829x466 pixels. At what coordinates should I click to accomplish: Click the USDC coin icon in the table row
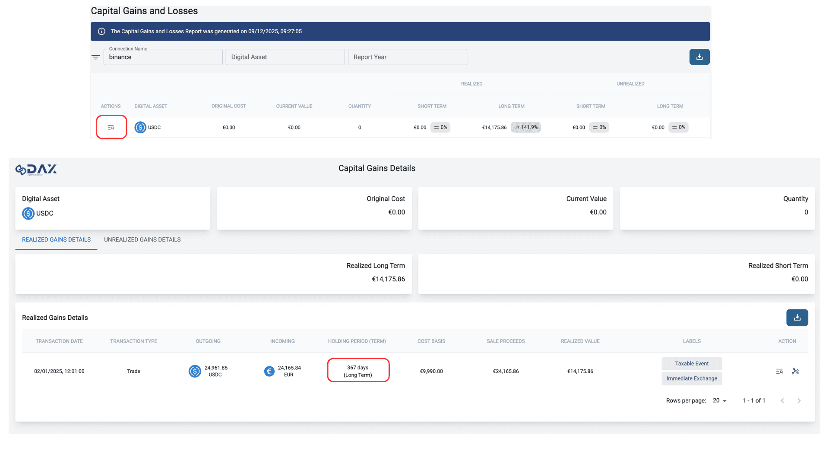pos(139,127)
